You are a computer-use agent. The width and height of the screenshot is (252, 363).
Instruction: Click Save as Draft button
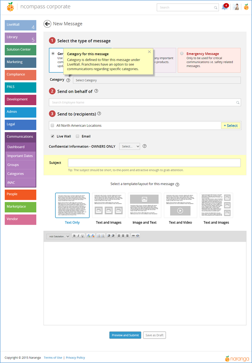tap(155, 335)
